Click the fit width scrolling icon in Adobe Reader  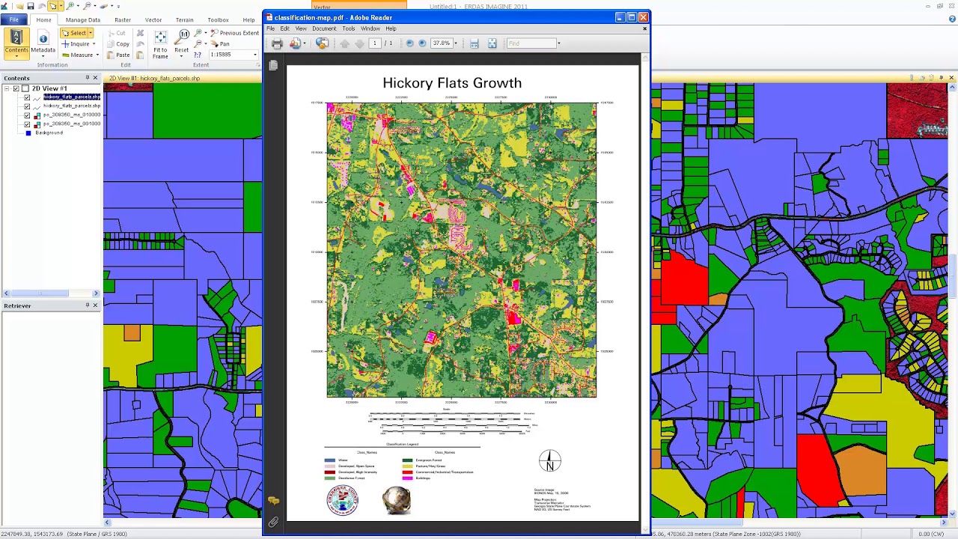pyautogui.click(x=474, y=43)
